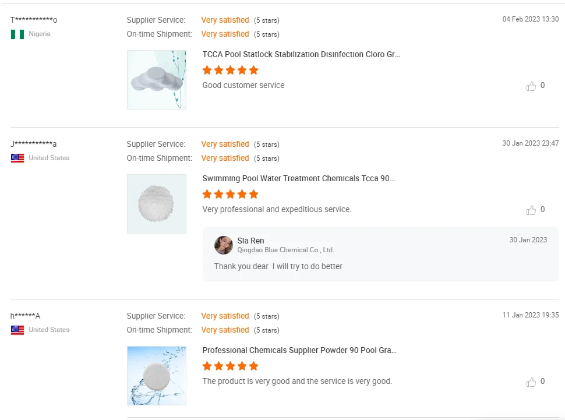Click Sia Ren's profile avatar

tap(224, 245)
